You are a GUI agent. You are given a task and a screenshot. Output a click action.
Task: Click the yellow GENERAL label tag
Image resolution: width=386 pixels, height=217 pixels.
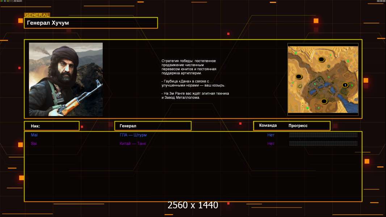point(37,15)
